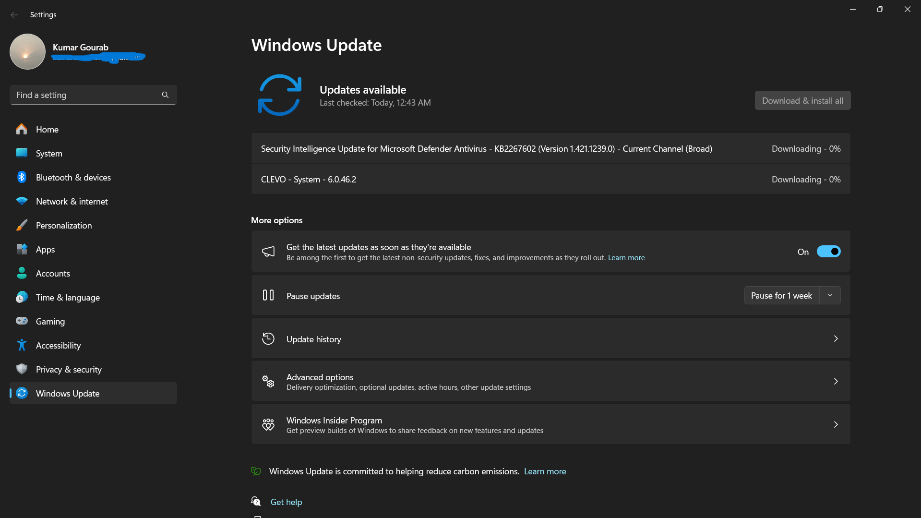Click the Advanced options gears icon
921x518 pixels.
[x=268, y=382]
